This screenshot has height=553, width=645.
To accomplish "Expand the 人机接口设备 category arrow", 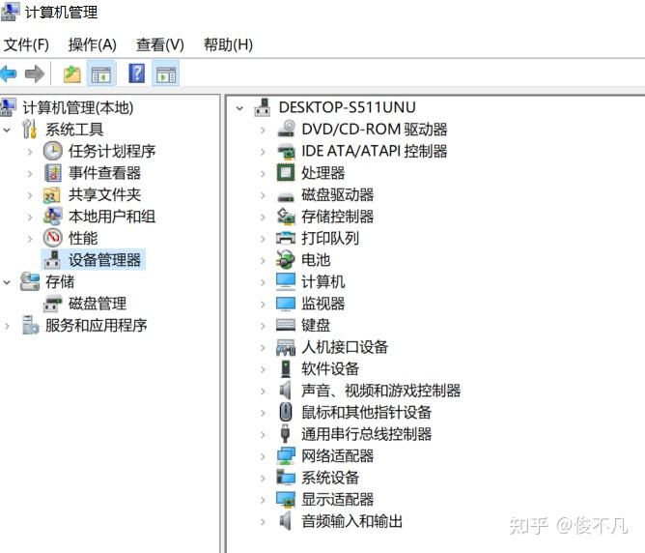I will pyautogui.click(x=263, y=347).
